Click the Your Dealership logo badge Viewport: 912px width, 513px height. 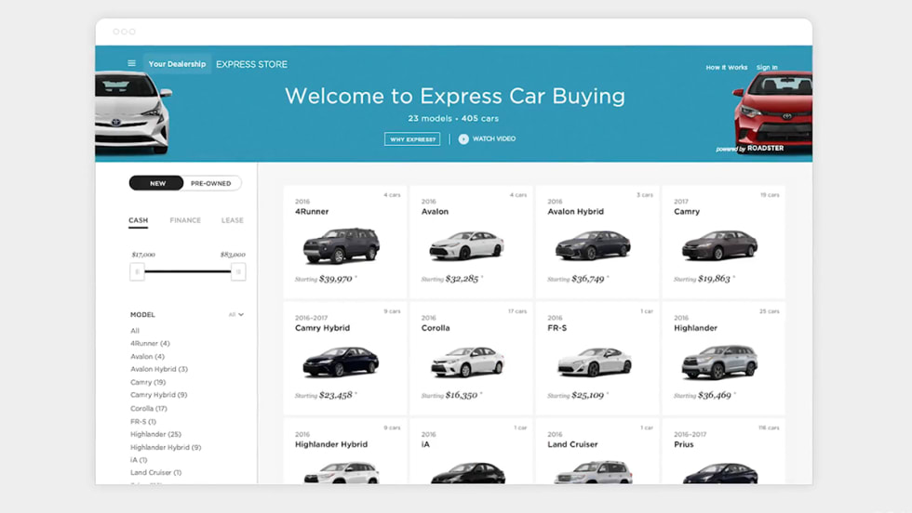177,64
